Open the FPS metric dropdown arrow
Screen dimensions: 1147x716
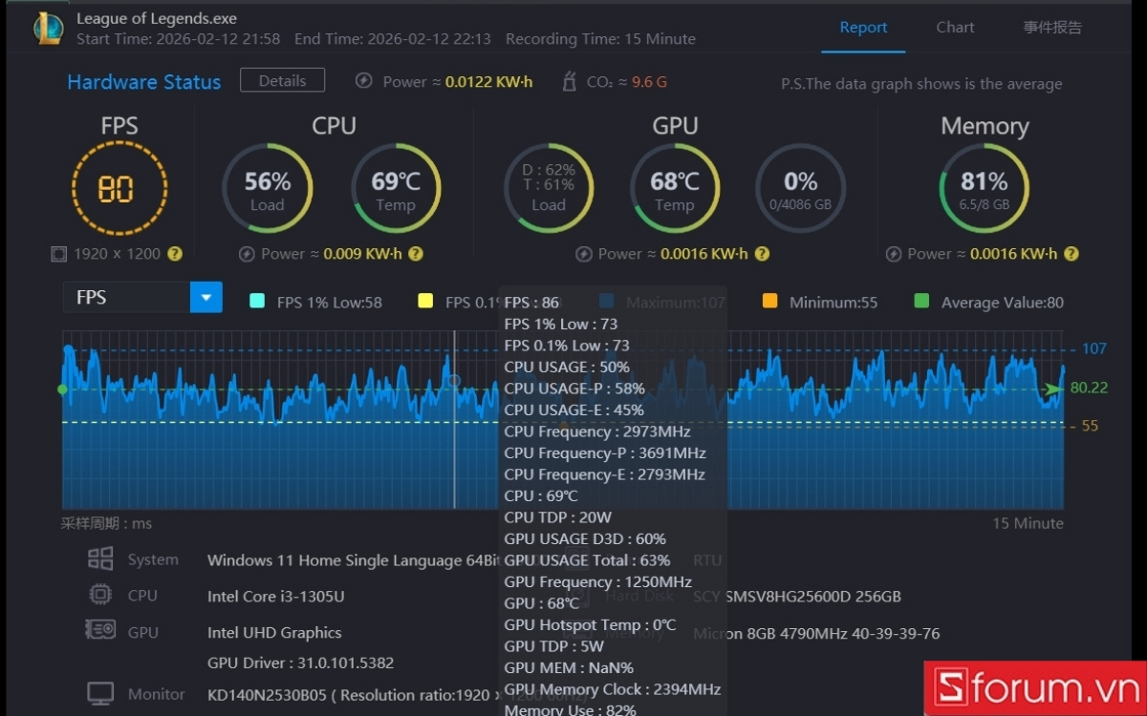click(206, 297)
